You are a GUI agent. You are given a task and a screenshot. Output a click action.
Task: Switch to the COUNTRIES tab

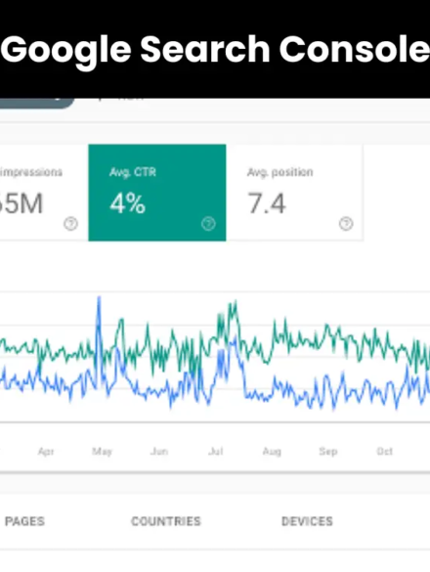point(166,521)
